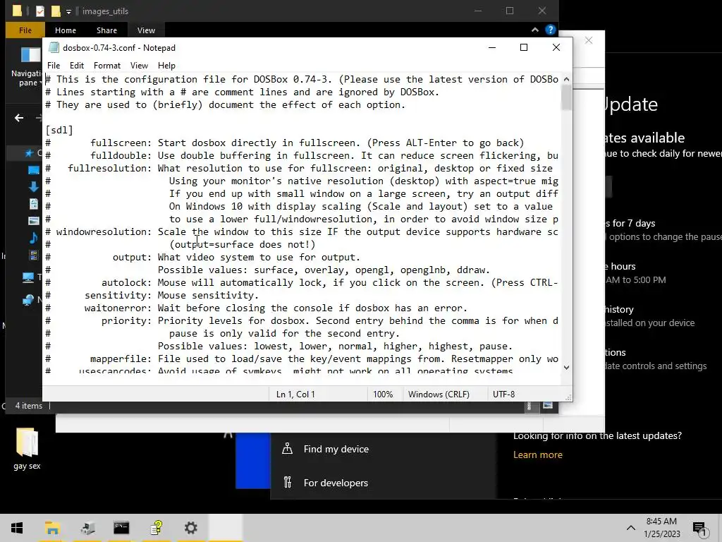Click the 100% zoom status entry
722x542 pixels.
click(383, 394)
